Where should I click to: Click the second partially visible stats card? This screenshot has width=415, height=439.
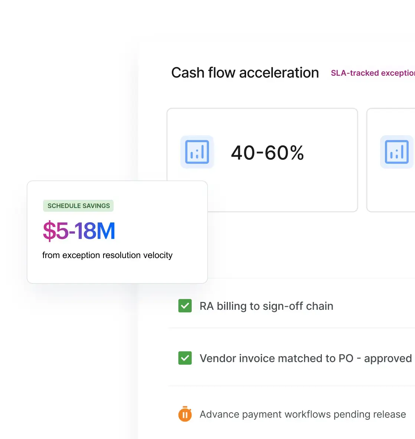point(391,160)
